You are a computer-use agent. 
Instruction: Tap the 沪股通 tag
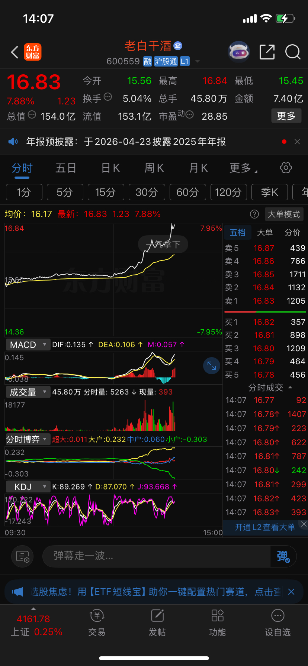click(x=166, y=61)
